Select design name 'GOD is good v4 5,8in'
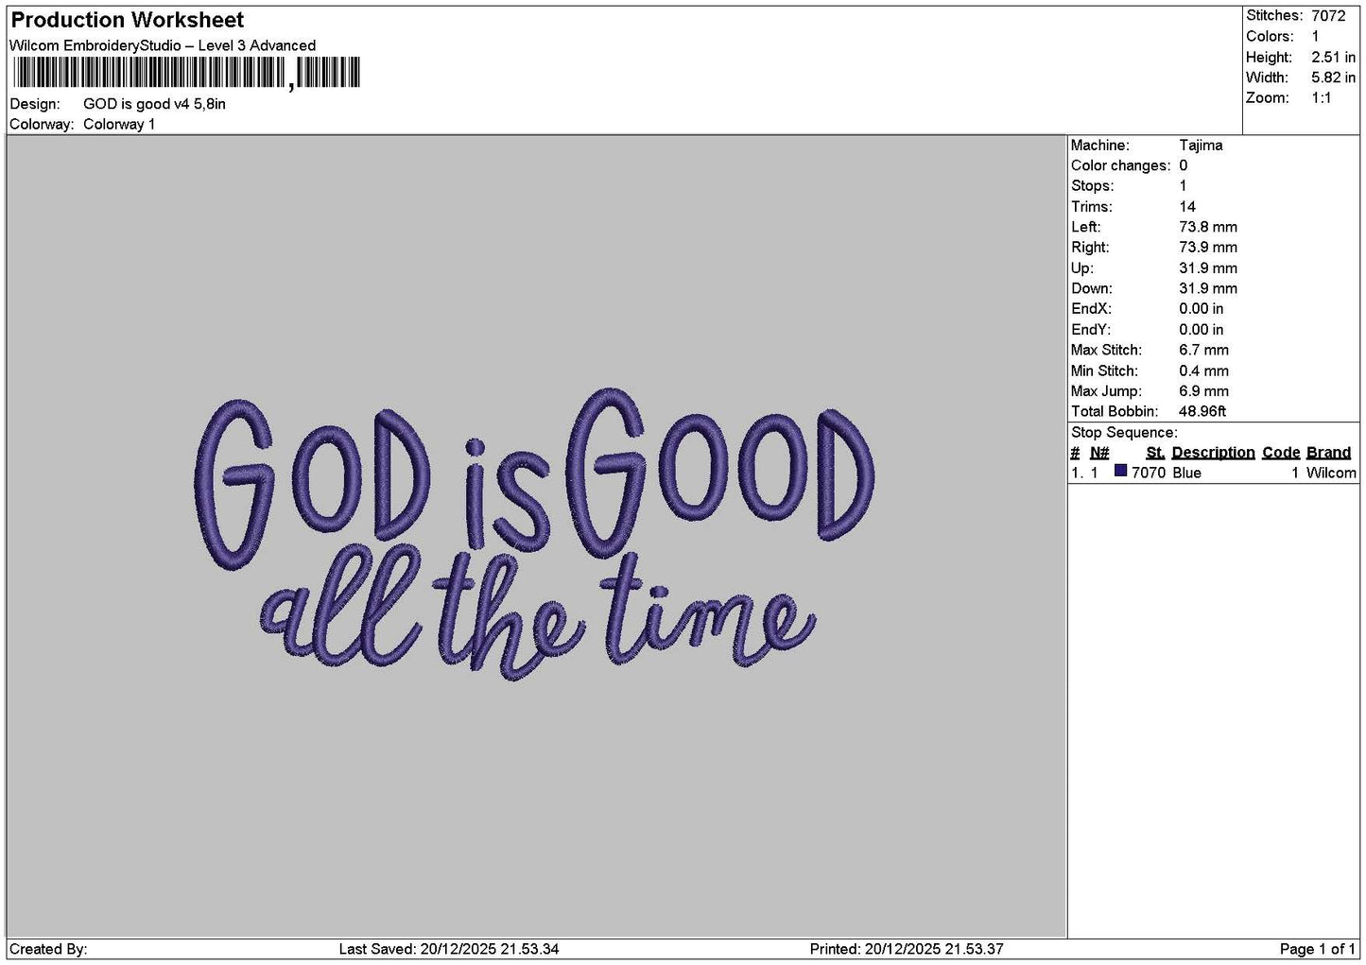Screen dimensions: 1366x965 coord(154,104)
